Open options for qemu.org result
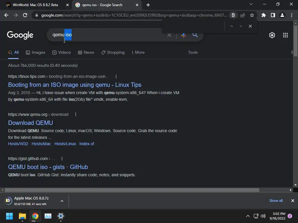The height and width of the screenshot is (223, 298). click(x=76, y=114)
